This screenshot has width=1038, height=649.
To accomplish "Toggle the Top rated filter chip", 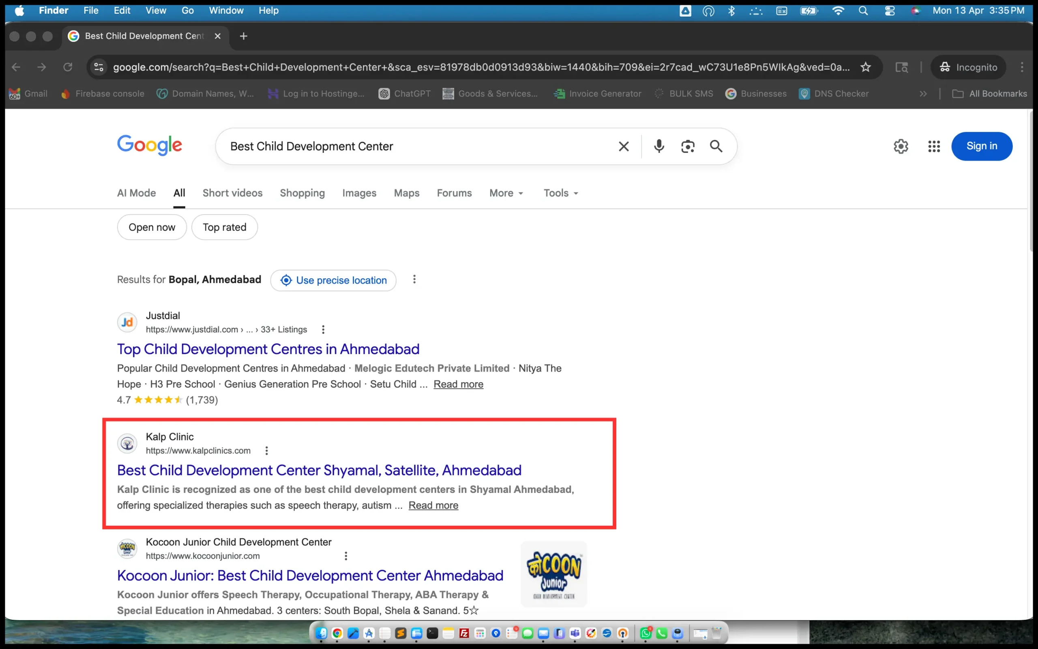I will pos(224,227).
